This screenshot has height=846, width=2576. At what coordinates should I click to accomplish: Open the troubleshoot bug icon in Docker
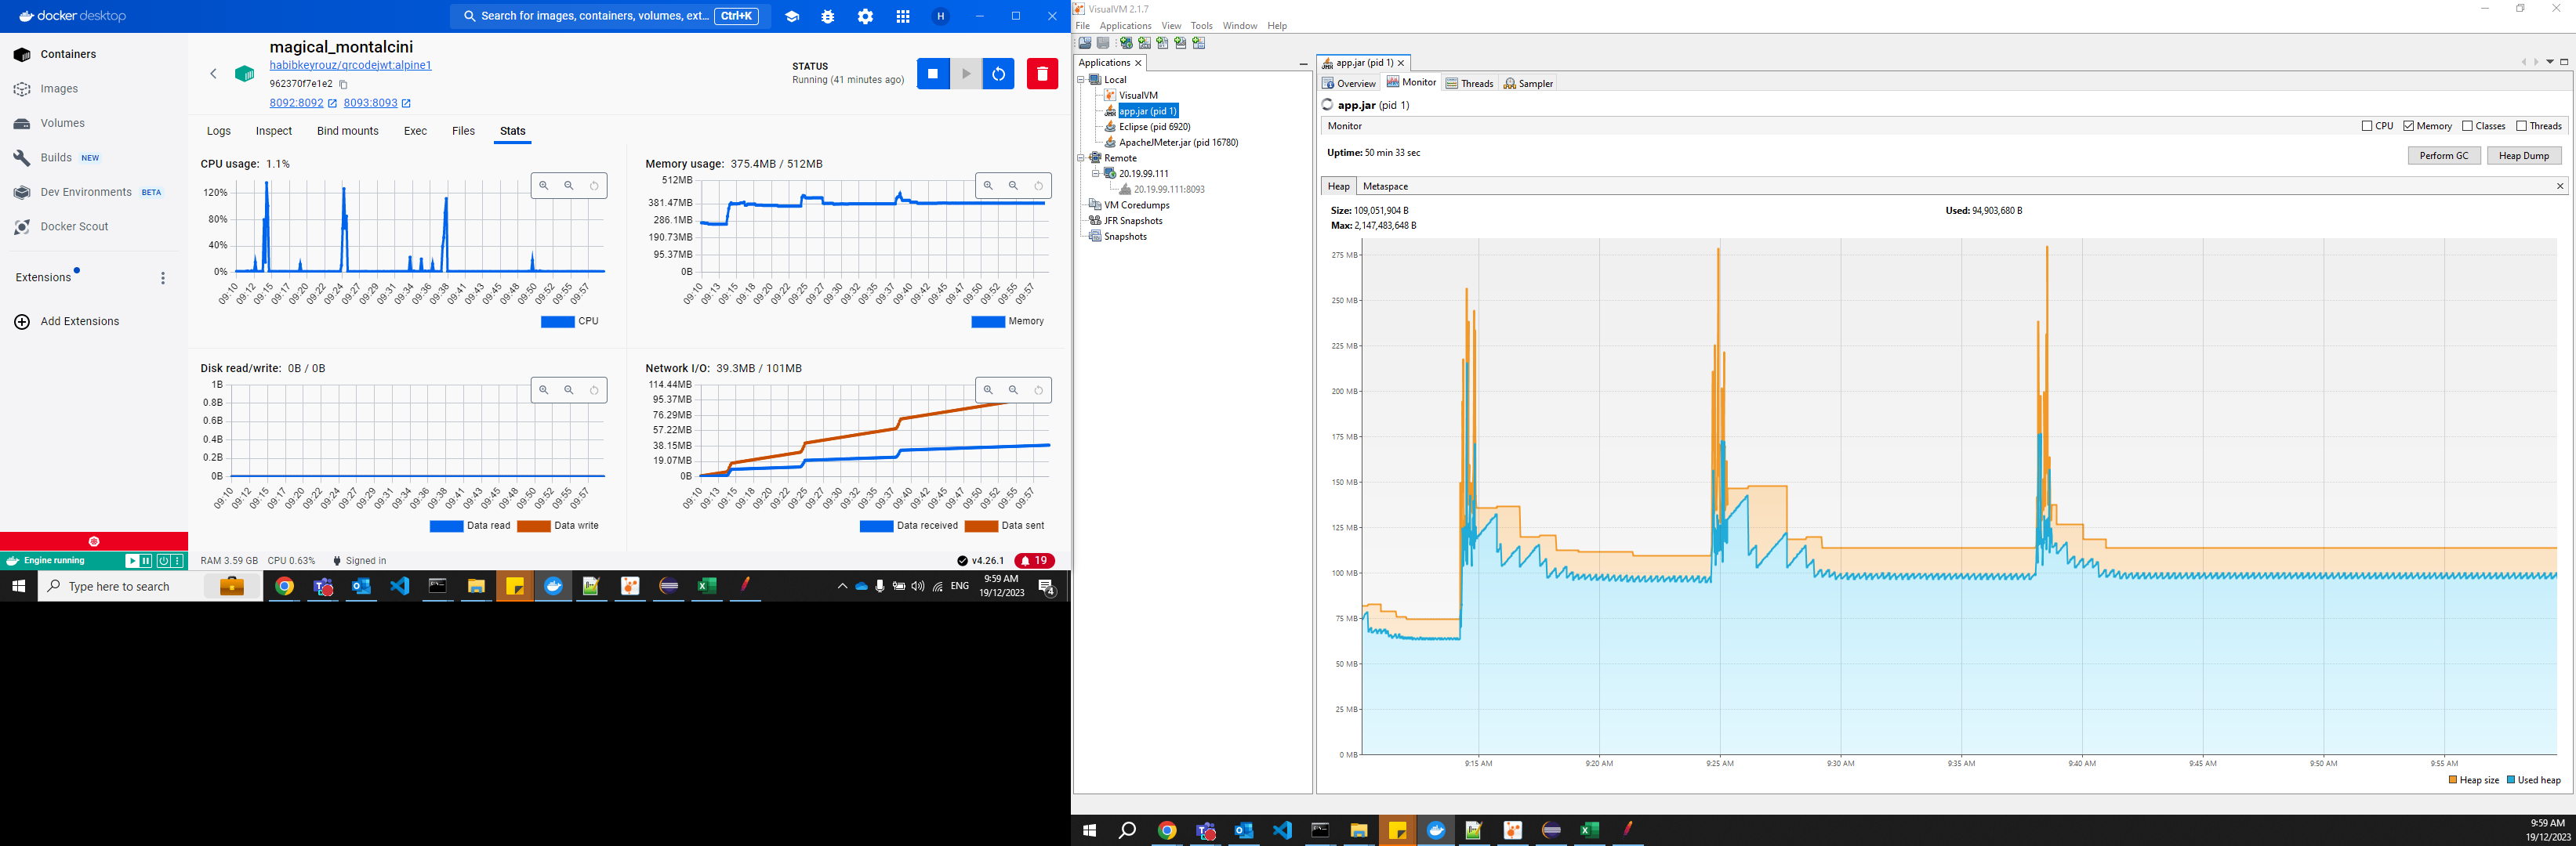[x=828, y=17]
